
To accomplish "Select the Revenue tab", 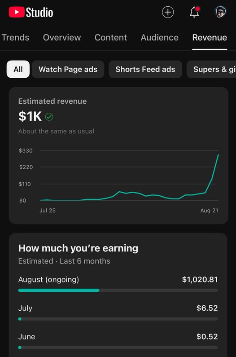I will 210,38.
